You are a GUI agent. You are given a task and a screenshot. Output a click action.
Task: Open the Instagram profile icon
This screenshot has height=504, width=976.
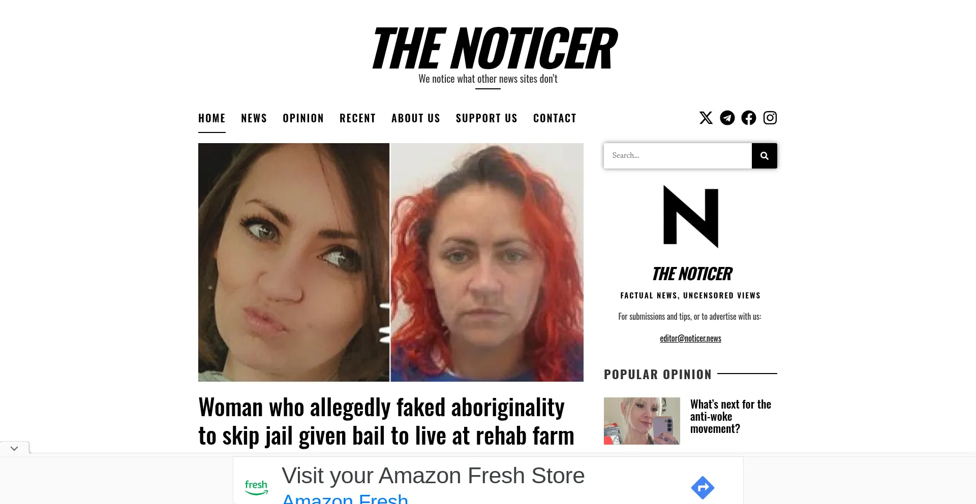pos(770,118)
